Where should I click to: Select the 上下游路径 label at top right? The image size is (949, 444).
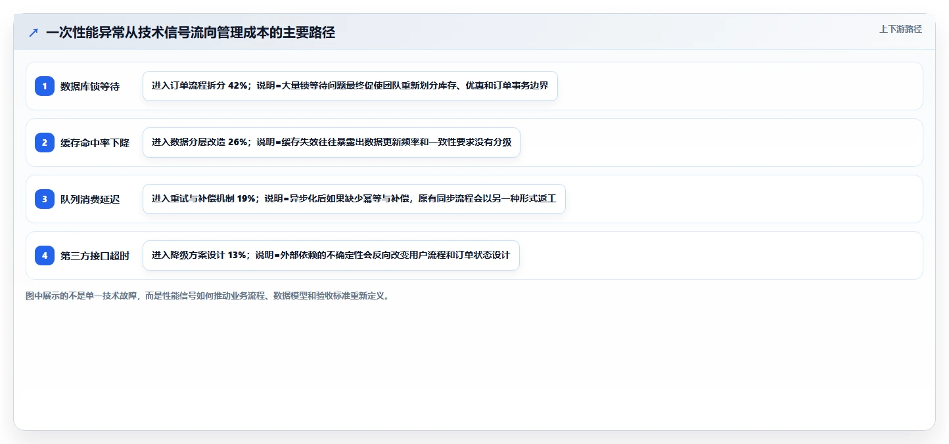(x=900, y=29)
